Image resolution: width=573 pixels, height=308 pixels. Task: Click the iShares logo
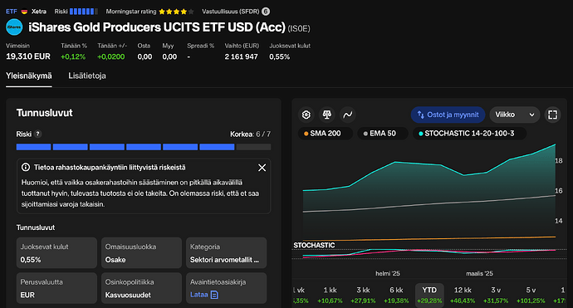pyautogui.click(x=14, y=27)
